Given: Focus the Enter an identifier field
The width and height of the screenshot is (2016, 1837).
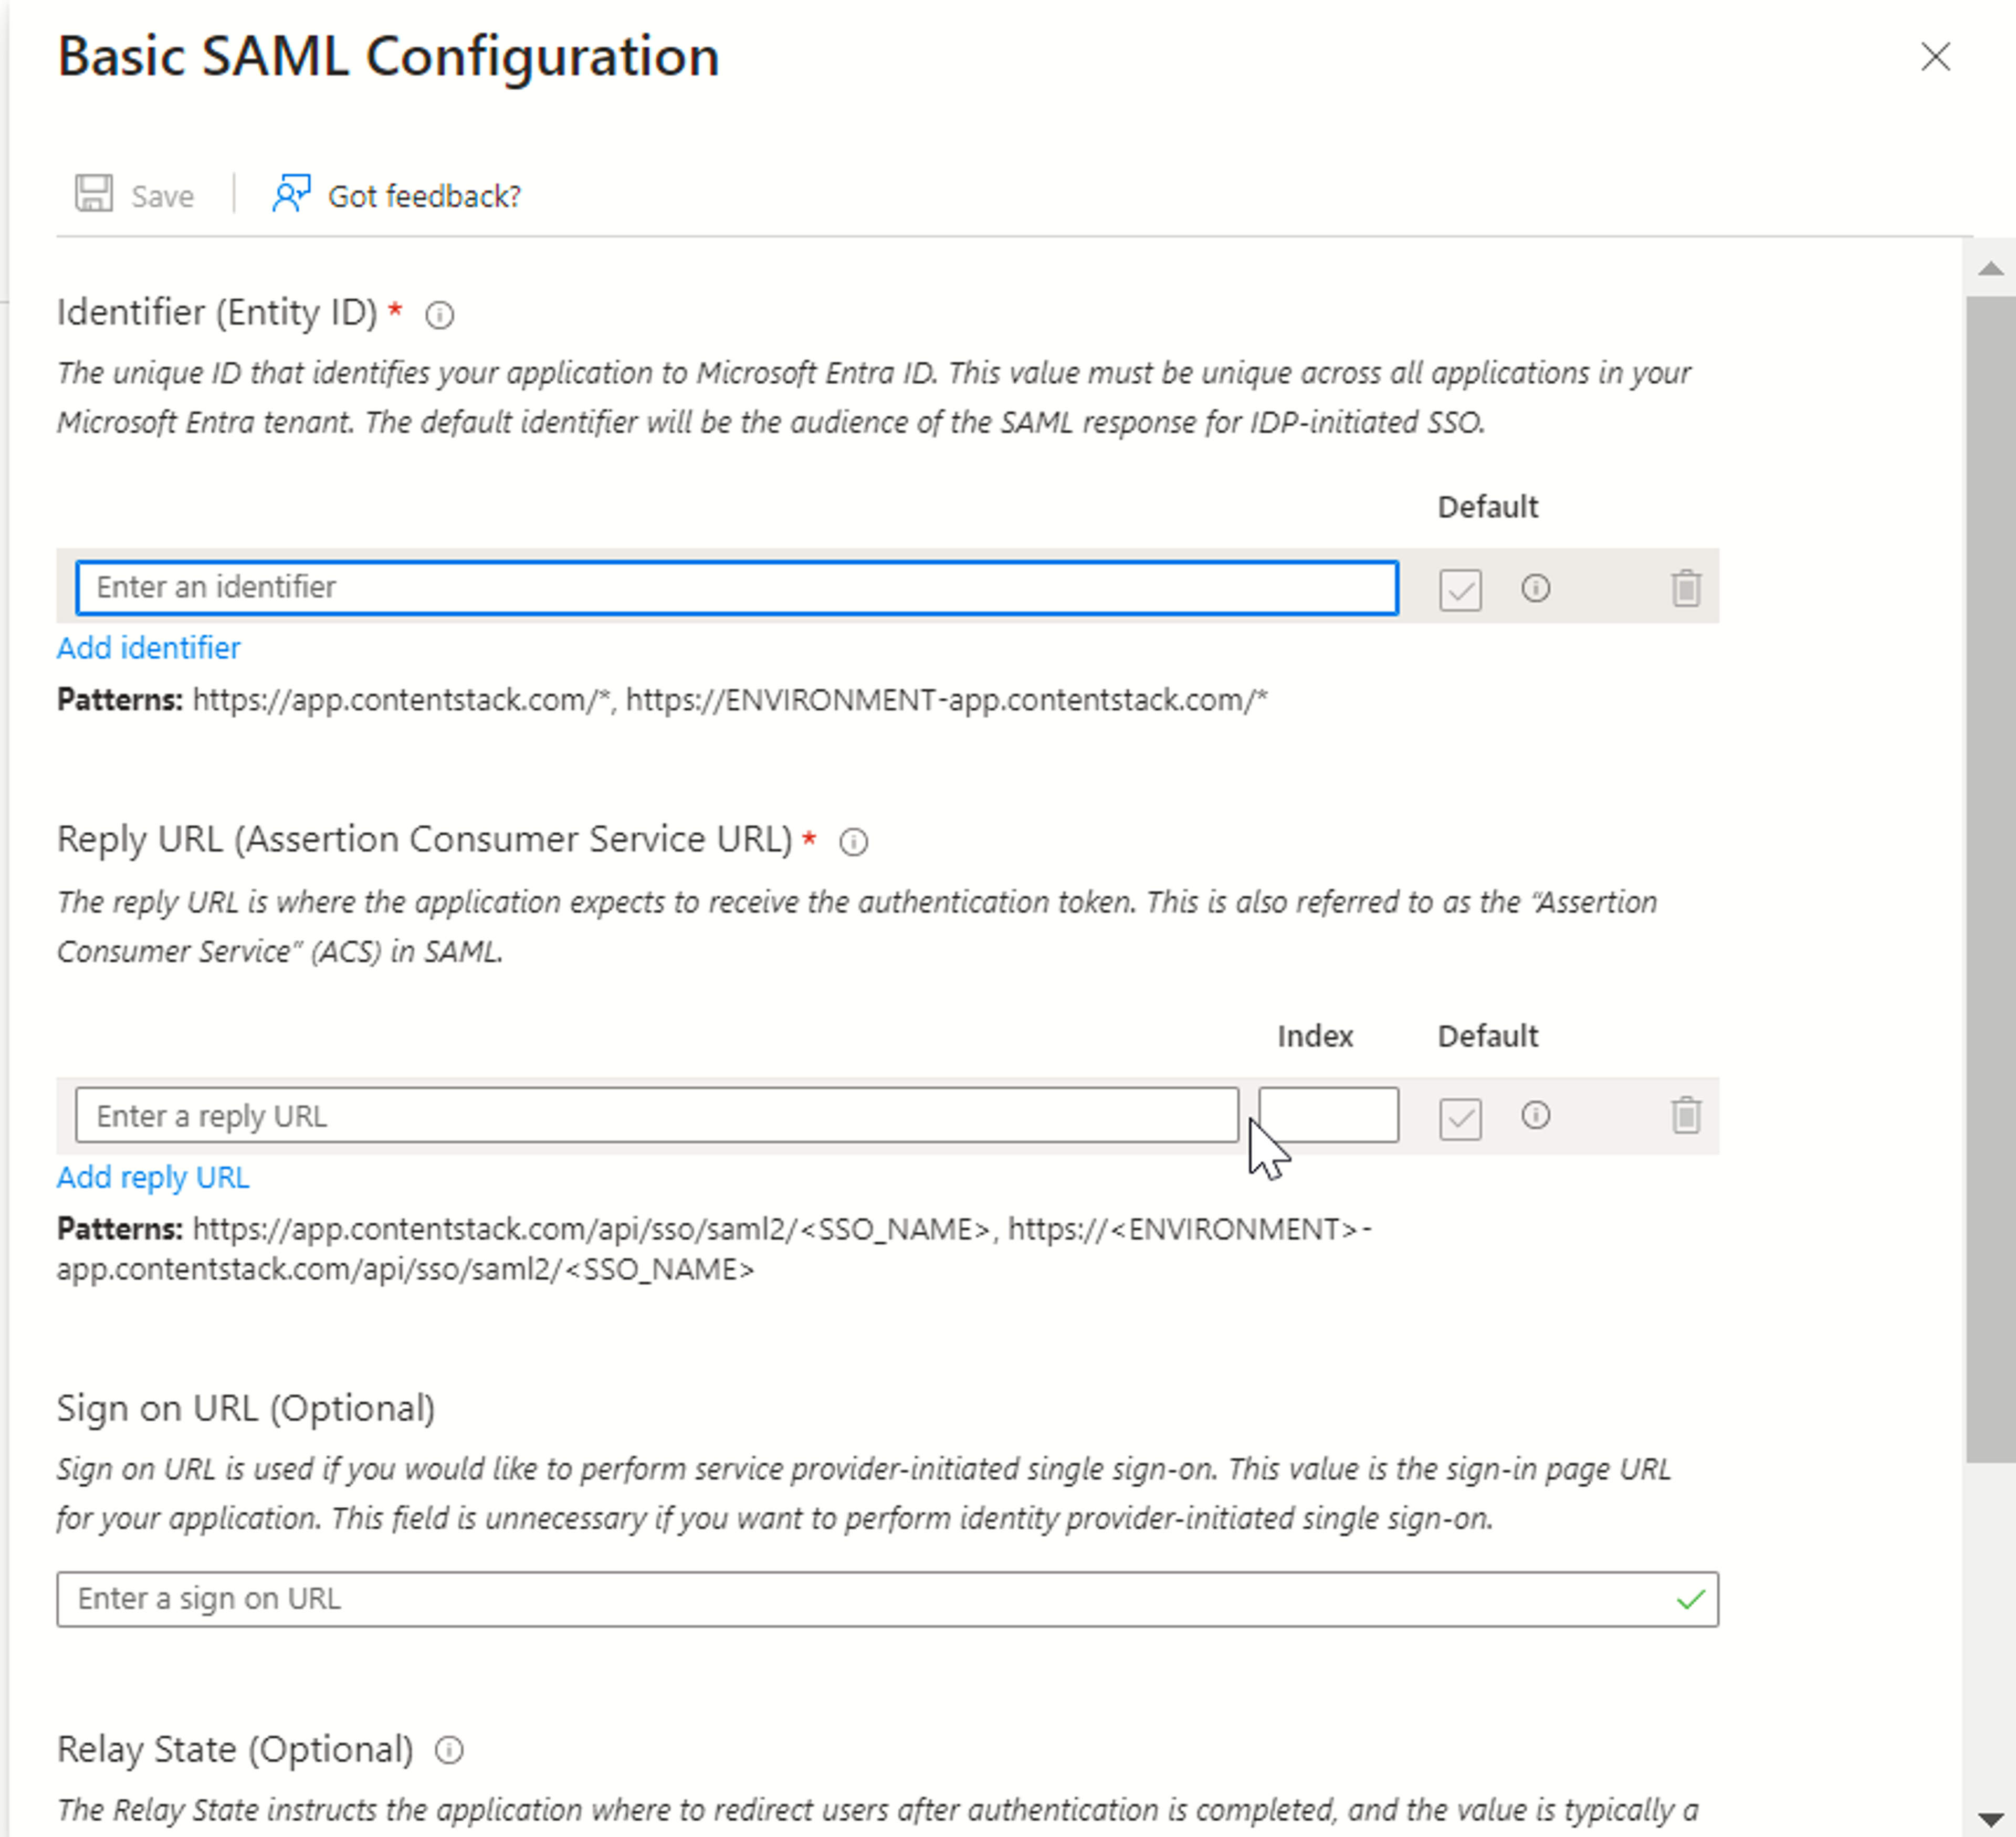Looking at the screenshot, I should click(x=737, y=587).
